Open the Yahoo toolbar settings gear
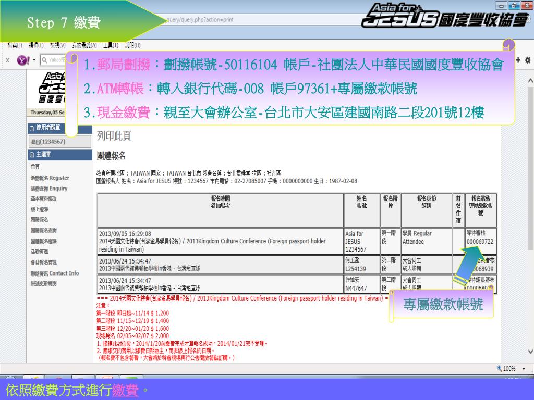The width and height of the screenshot is (534, 400). 528,60
